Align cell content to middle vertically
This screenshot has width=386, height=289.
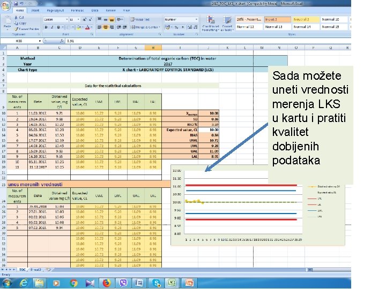(x=106, y=19)
